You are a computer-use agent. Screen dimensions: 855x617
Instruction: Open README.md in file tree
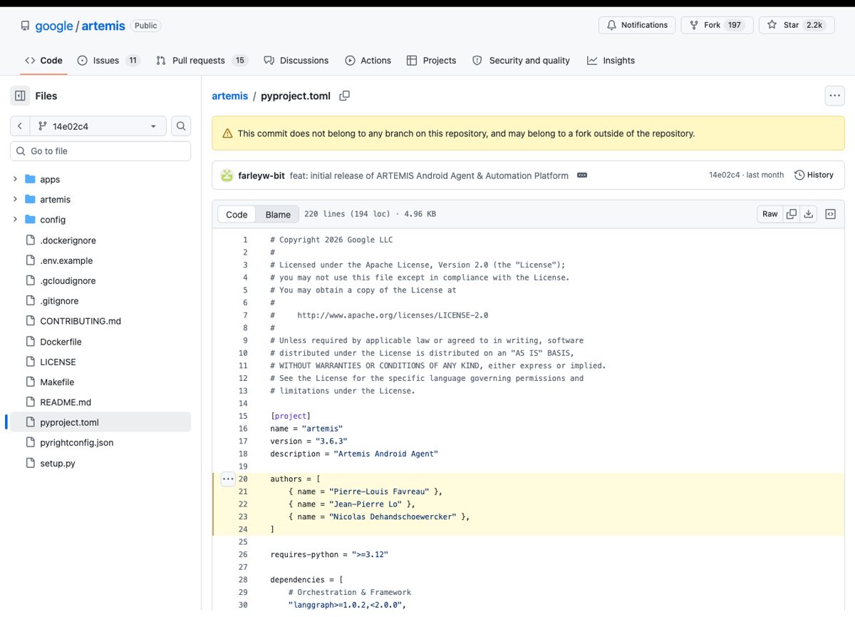click(66, 402)
